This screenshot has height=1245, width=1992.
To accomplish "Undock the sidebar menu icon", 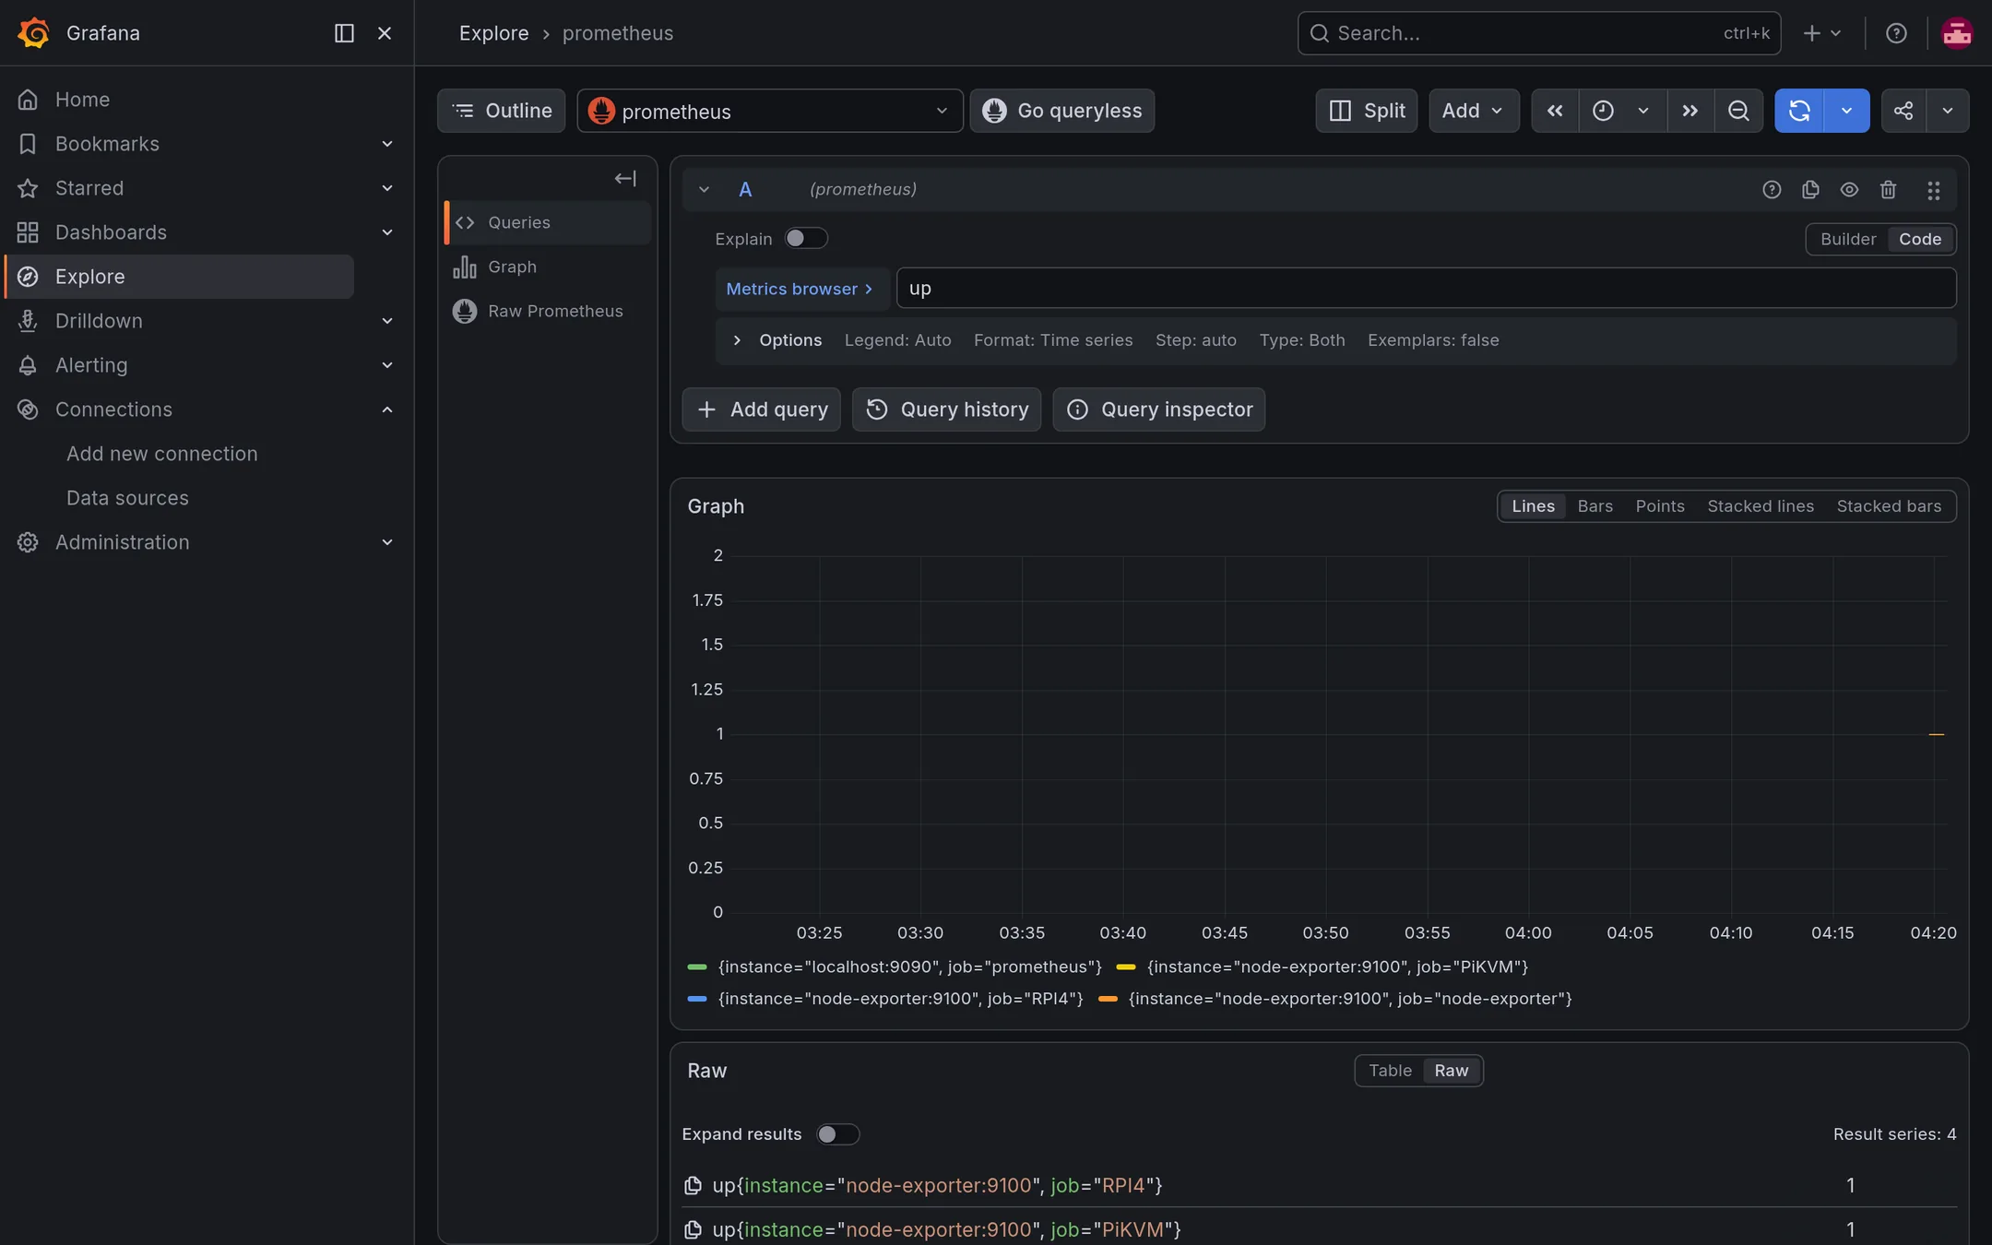I will coord(344,33).
